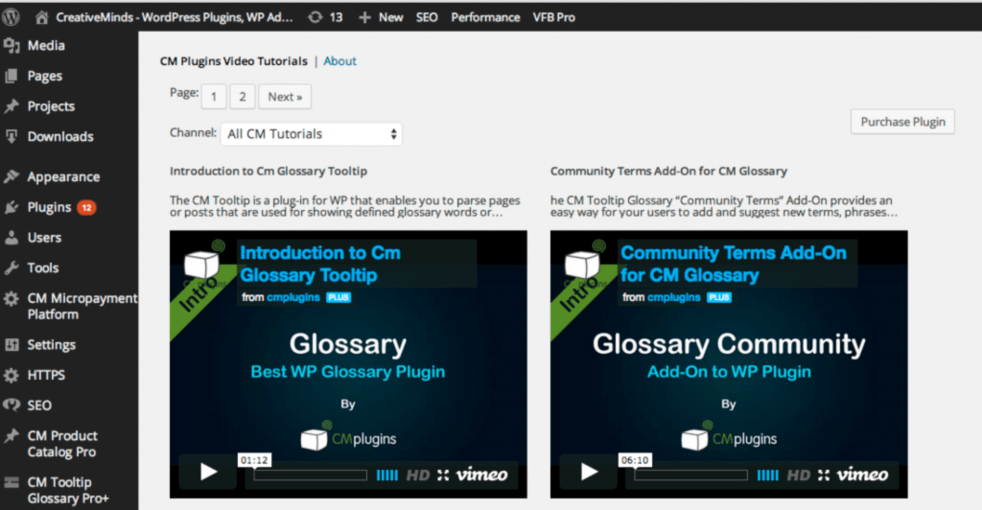Go to page 2 of tutorials
This screenshot has height=510, width=982.
[x=243, y=97]
